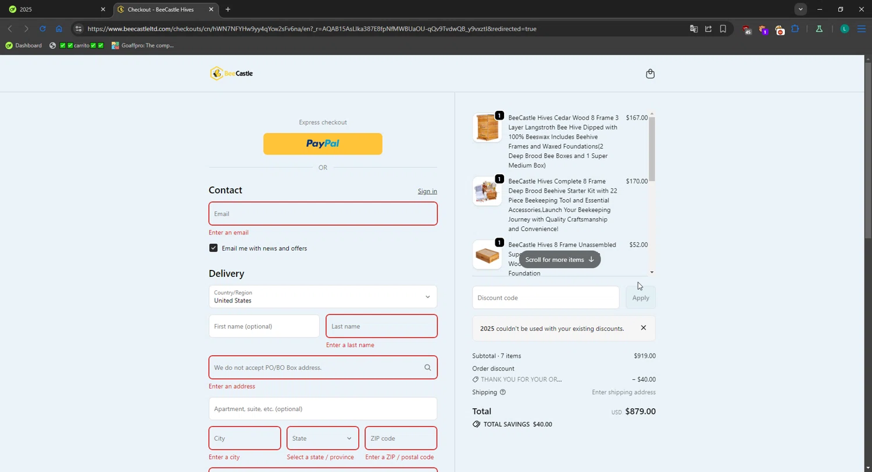Click the shipping help question mark icon
The width and height of the screenshot is (872, 472).
(x=503, y=392)
